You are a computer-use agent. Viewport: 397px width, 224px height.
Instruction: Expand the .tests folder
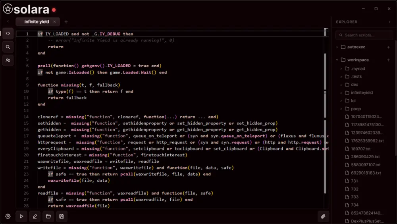click(x=341, y=76)
